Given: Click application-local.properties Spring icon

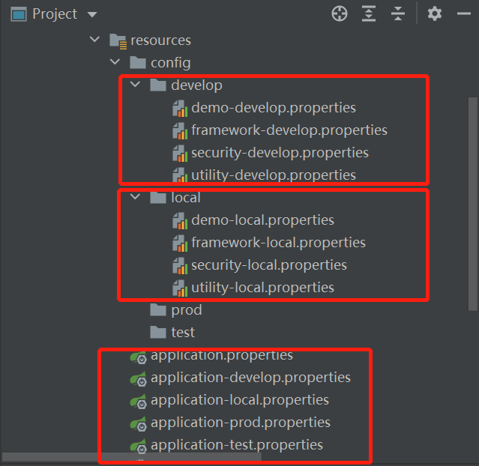Looking at the screenshot, I should [x=139, y=402].
